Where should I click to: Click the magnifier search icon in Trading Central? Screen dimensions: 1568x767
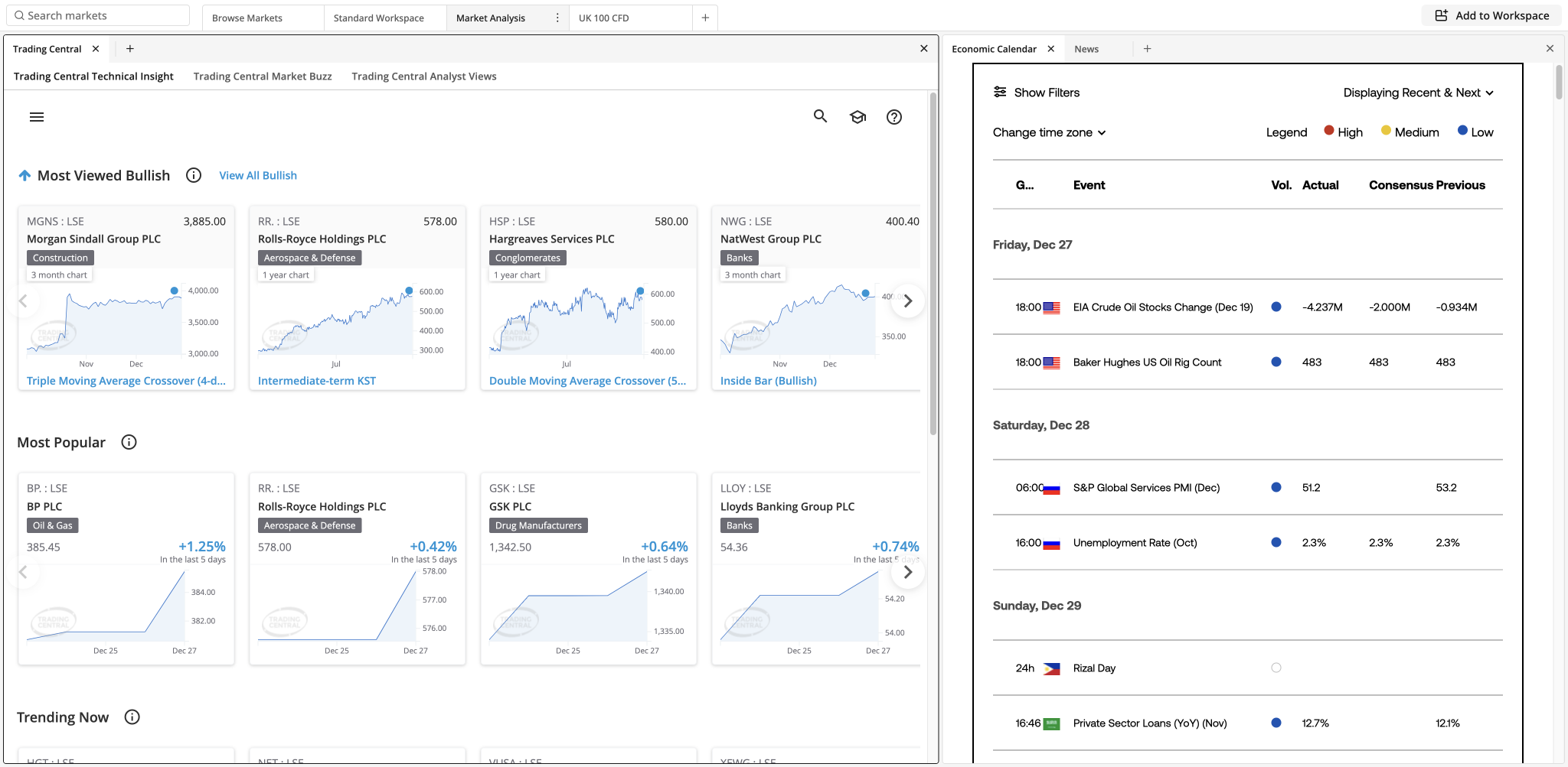820,116
